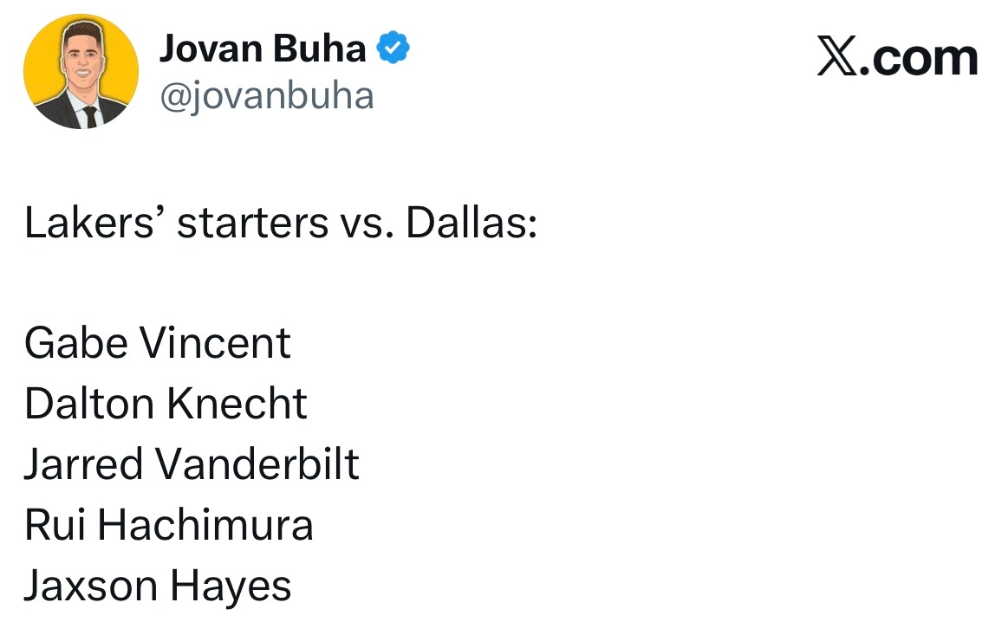Open the @jovanbuha handle link
982x635 pixels.
266,94
